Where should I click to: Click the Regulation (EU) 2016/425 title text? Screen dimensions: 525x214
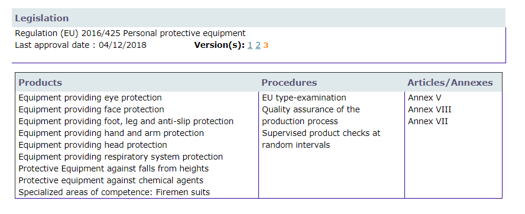coord(130,34)
